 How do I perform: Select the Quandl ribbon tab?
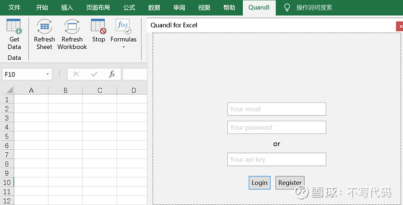259,8
